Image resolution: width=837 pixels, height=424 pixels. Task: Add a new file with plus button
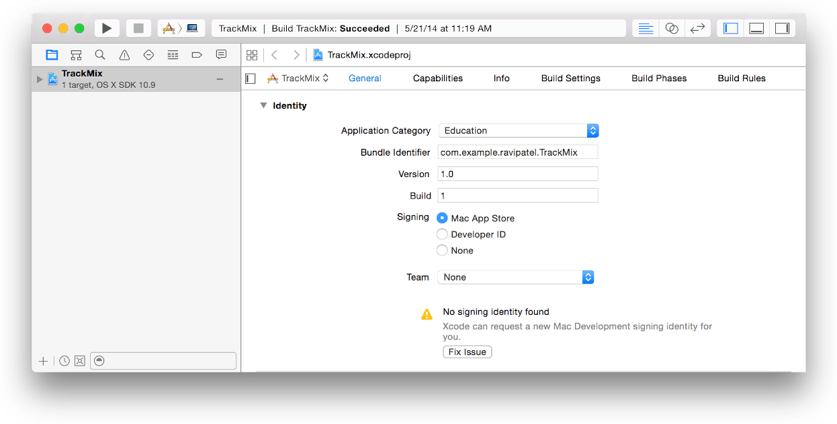pos(44,361)
